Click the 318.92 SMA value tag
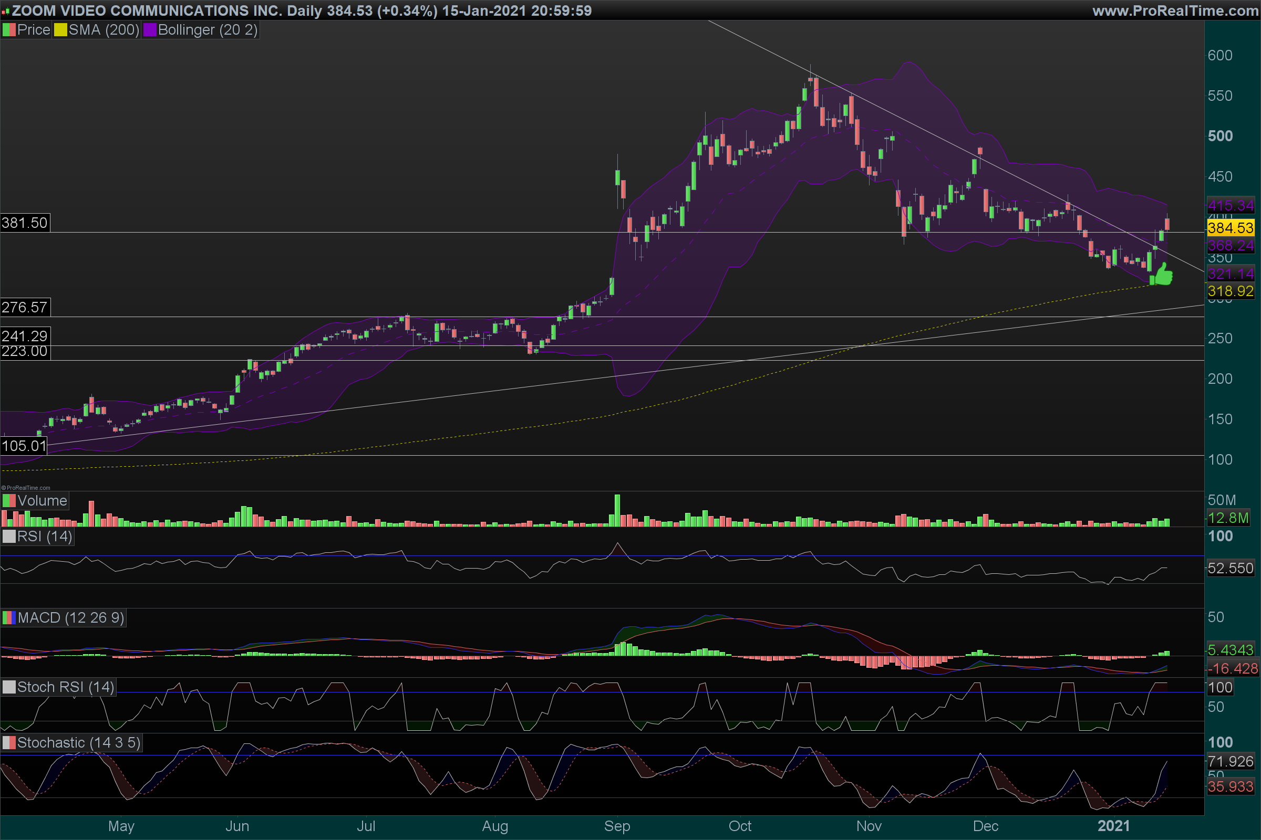The height and width of the screenshot is (840, 1261). click(1230, 291)
